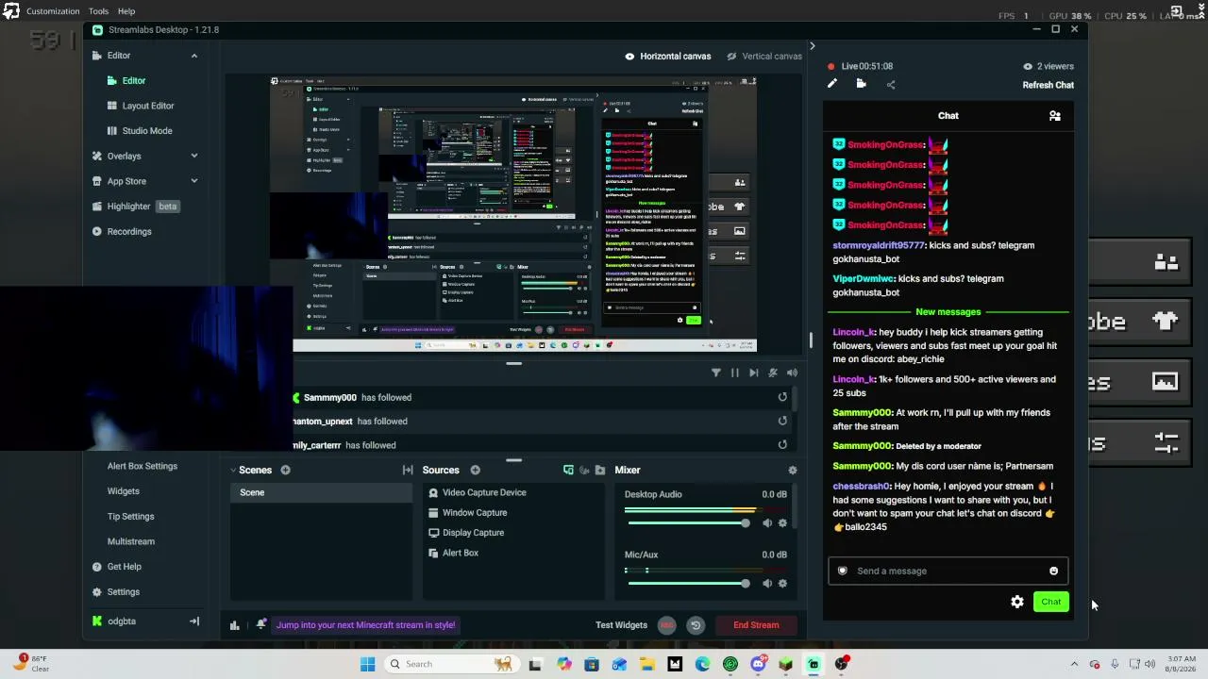Toggle recent events sound speaker icon
This screenshot has height=679, width=1208.
tap(792, 373)
